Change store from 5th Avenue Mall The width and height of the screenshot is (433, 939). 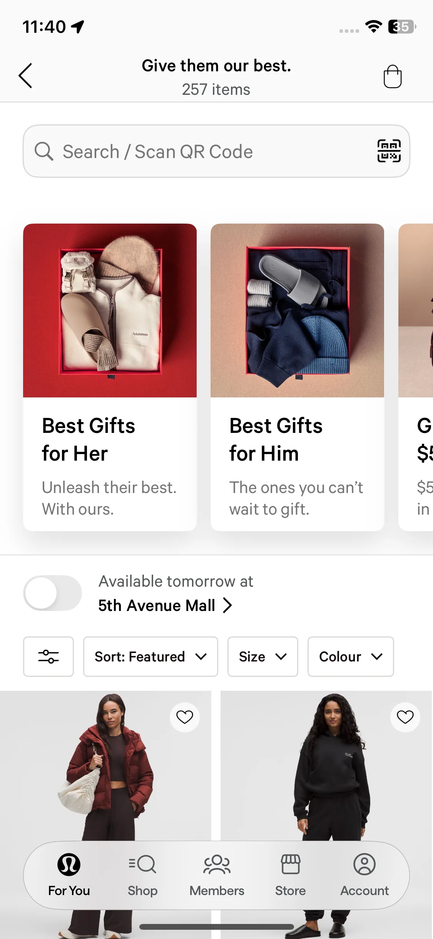(x=165, y=605)
